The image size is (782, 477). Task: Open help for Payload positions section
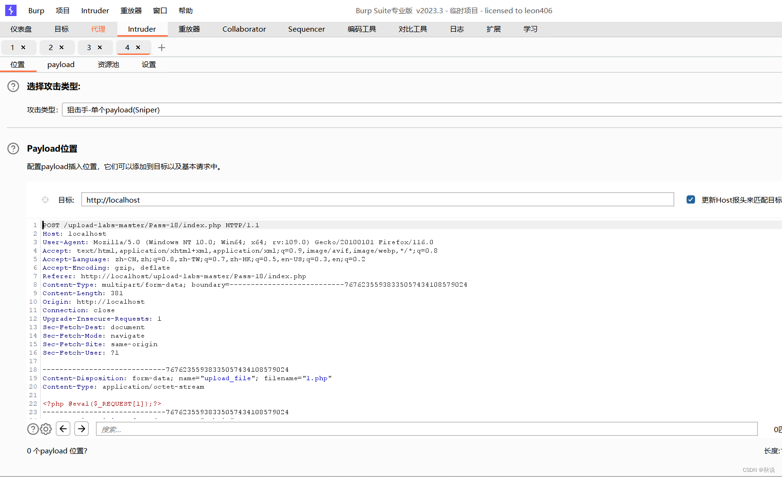click(x=13, y=148)
